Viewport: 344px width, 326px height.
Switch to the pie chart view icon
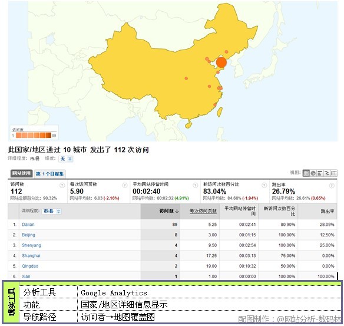[x=313, y=173]
